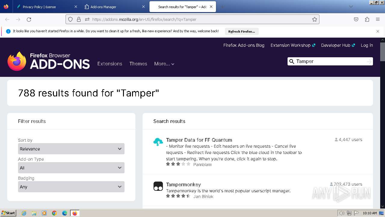Click the search magnifier icon

291,61
